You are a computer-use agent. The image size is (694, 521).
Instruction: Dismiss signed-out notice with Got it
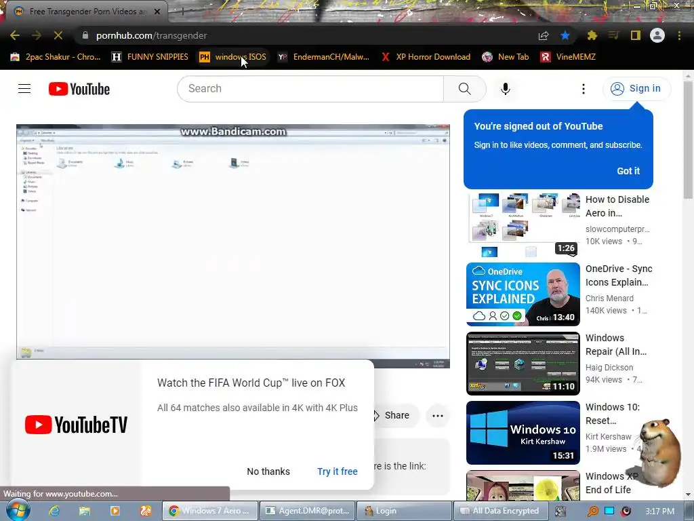tap(628, 171)
